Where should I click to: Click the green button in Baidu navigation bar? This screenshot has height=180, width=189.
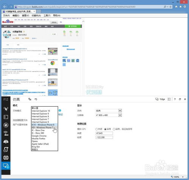click(73, 26)
